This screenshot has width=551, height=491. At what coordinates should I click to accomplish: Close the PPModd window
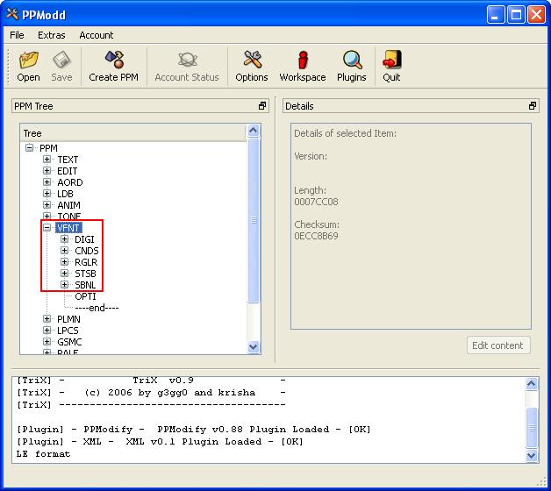(x=537, y=15)
